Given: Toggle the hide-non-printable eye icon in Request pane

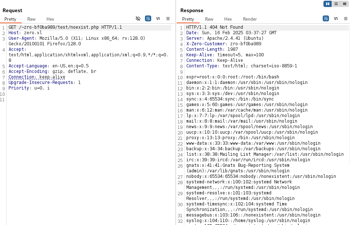Looking at the screenshot, I should [138, 18].
